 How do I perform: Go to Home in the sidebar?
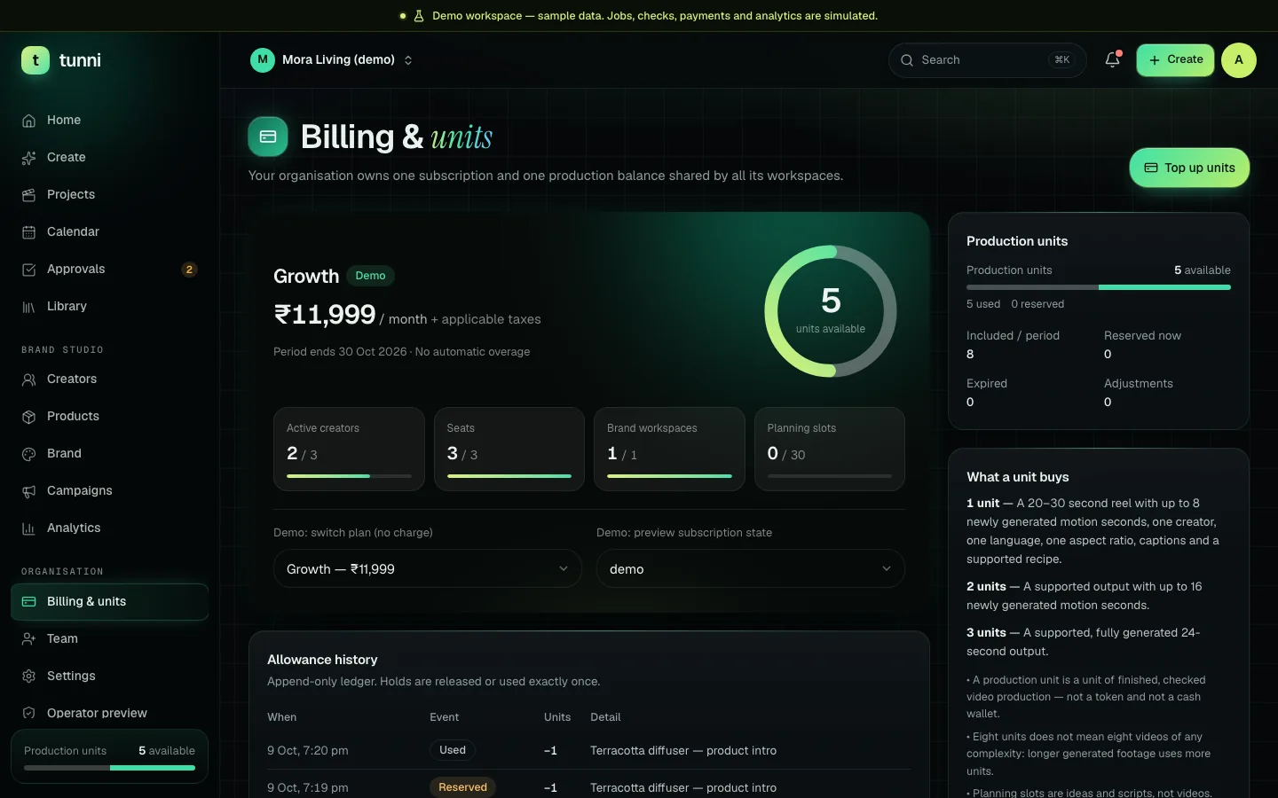coord(110,121)
